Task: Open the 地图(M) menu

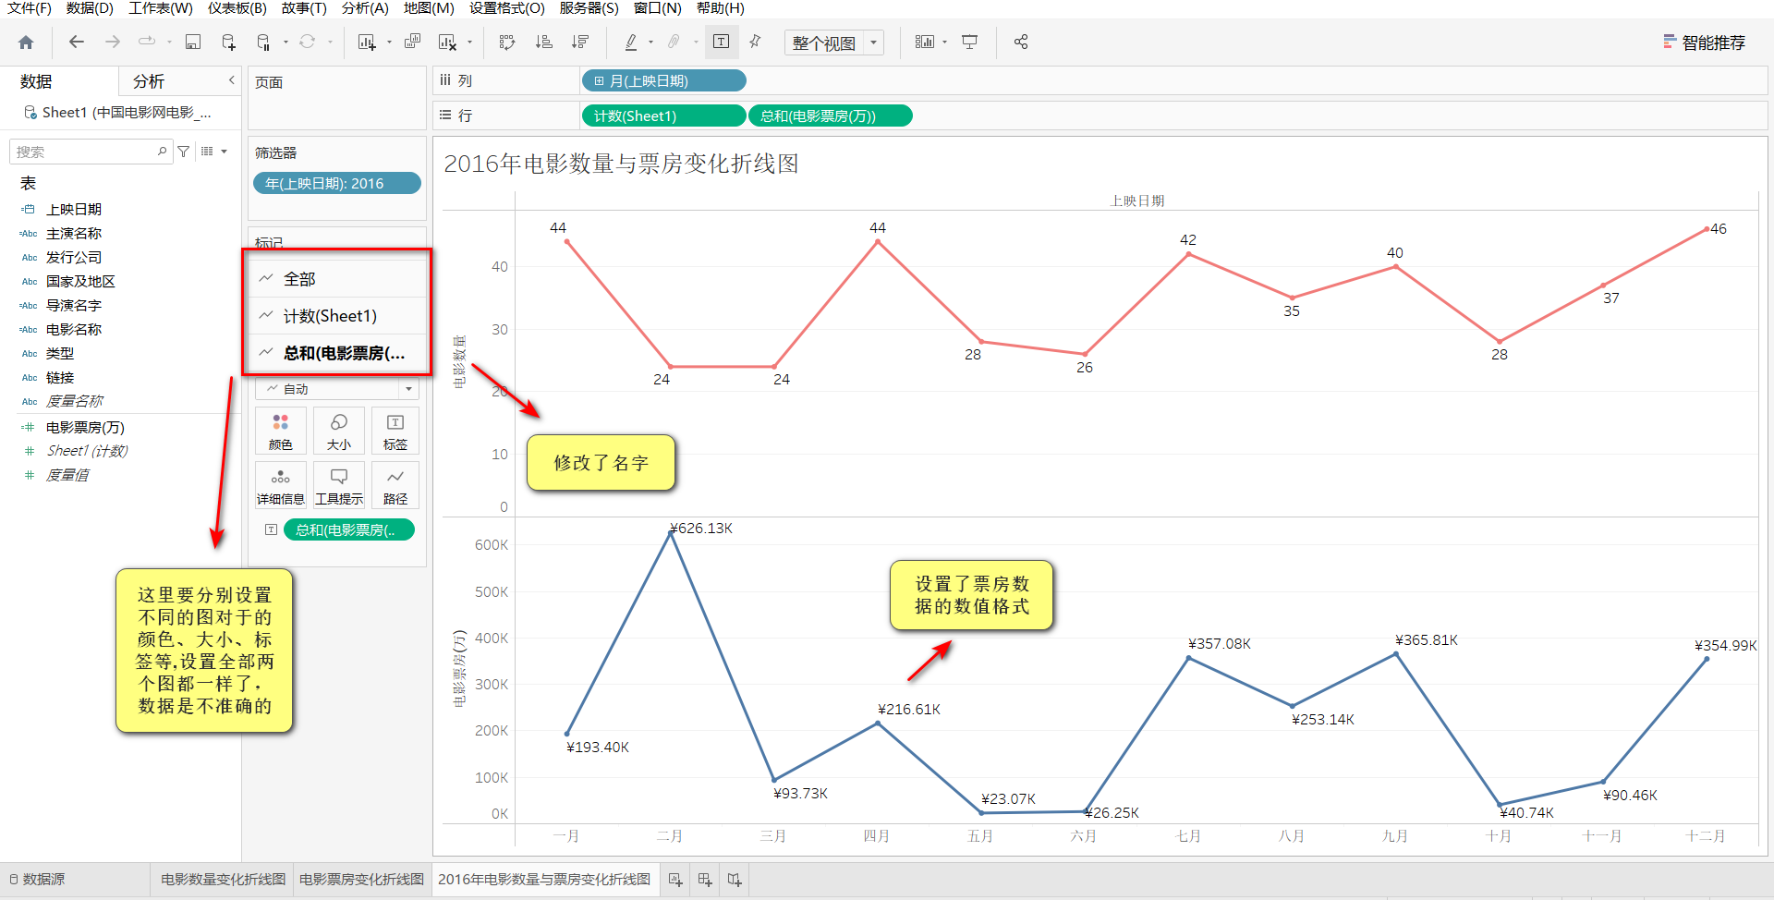Action: (429, 8)
